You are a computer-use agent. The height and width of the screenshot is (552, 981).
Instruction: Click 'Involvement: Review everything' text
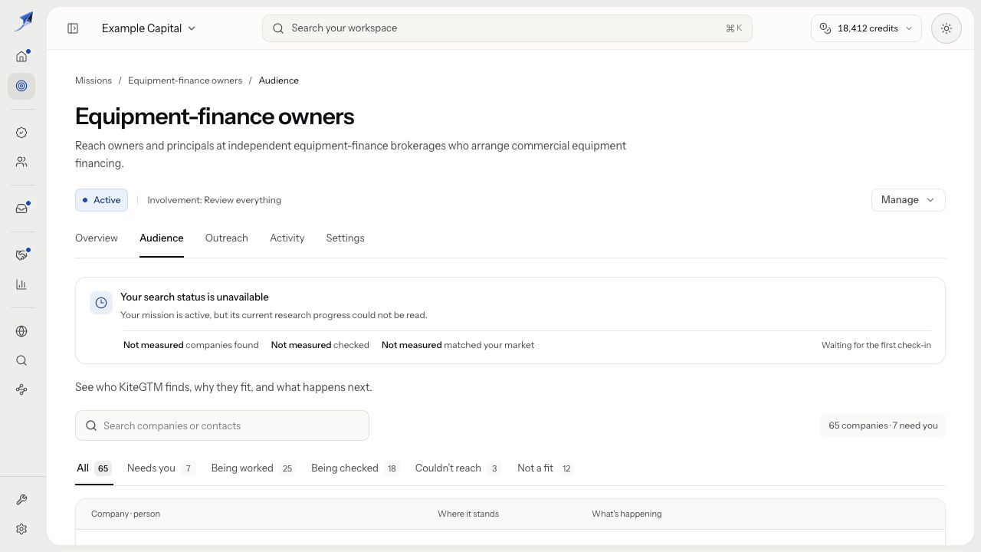pyautogui.click(x=215, y=200)
